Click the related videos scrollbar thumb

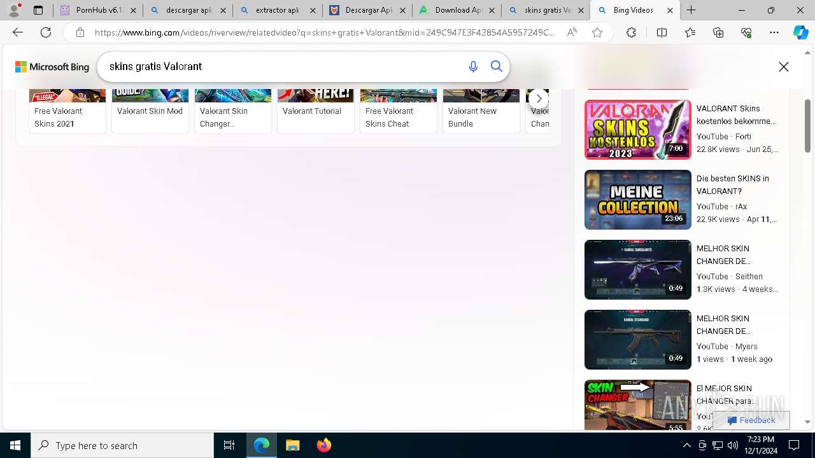(x=808, y=126)
